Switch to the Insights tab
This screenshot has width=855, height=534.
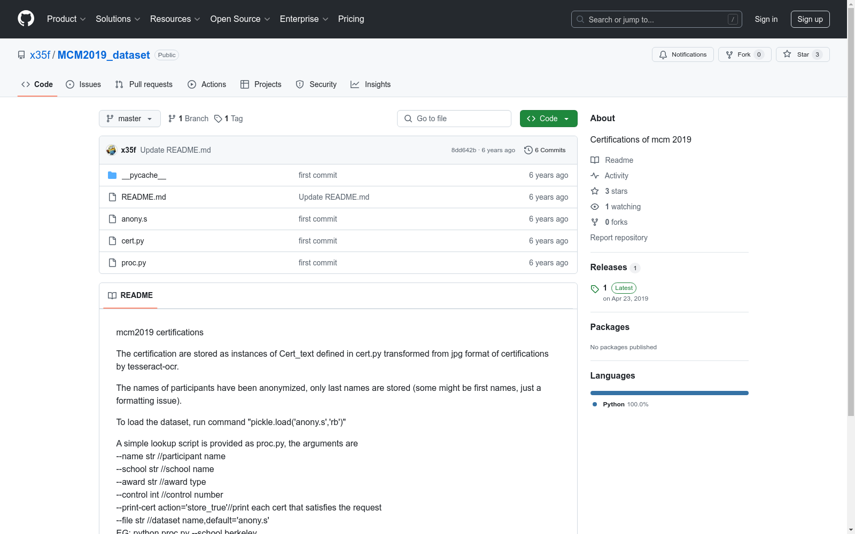click(x=371, y=84)
